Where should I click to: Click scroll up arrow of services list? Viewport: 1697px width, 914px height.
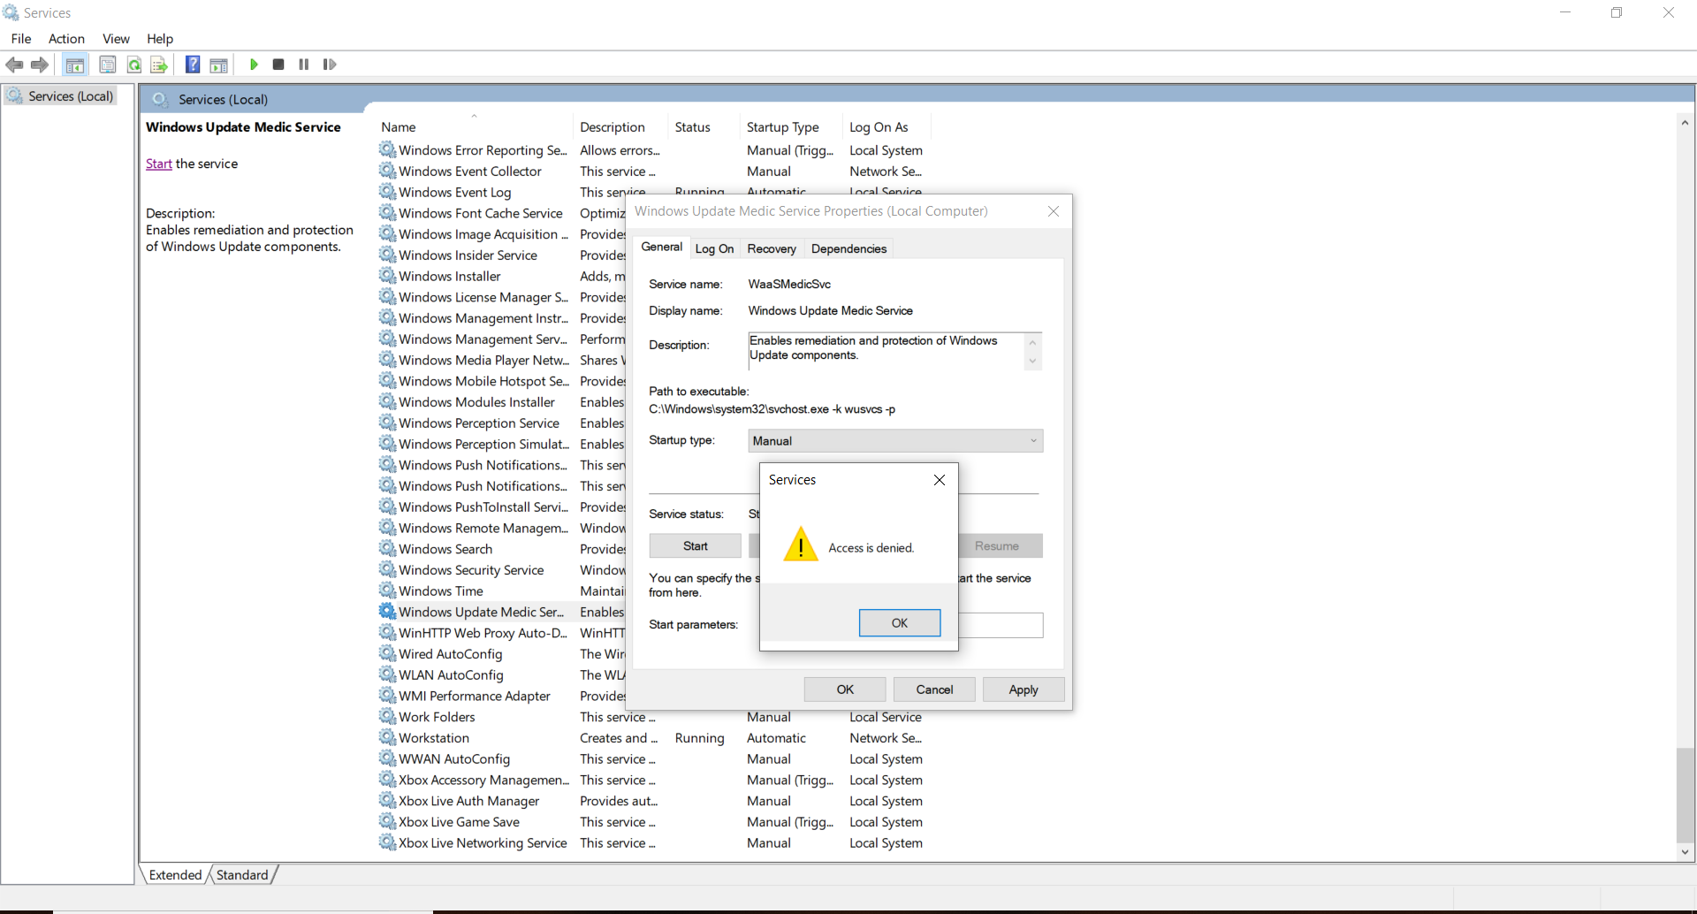pos(1686,122)
